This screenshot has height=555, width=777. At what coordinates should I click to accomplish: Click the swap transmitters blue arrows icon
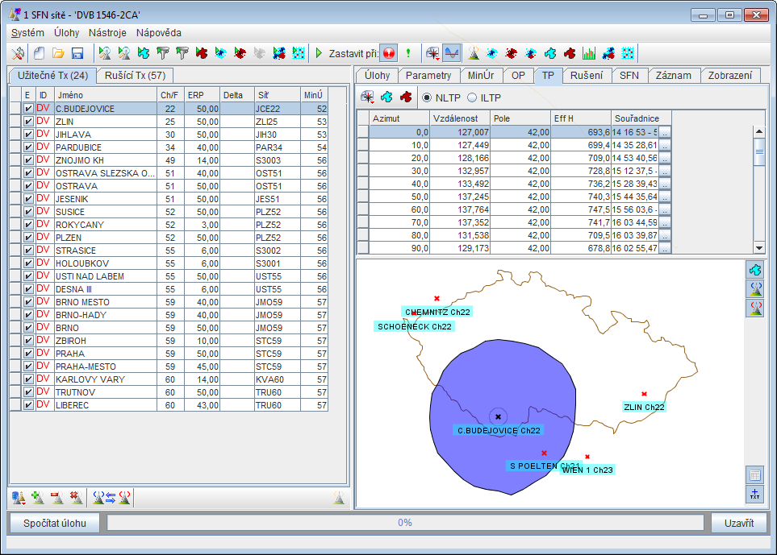pyautogui.click(x=112, y=498)
